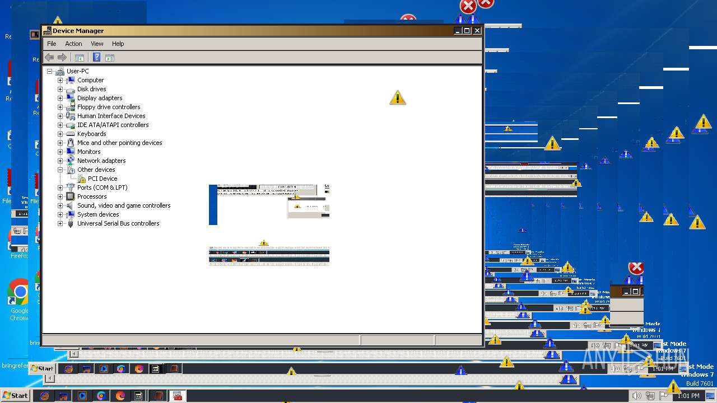Select the 'Monitors' label
Image resolution: width=717 pixels, height=403 pixels.
[89, 152]
